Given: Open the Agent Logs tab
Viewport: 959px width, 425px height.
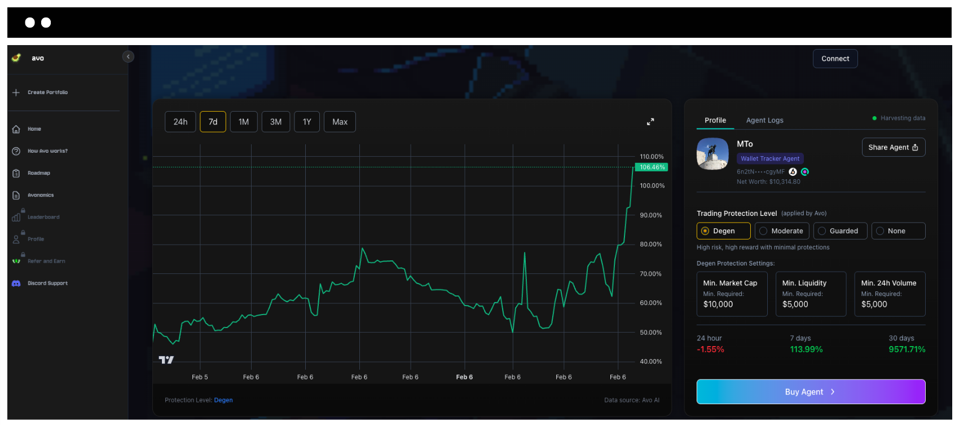Looking at the screenshot, I should pyautogui.click(x=764, y=120).
